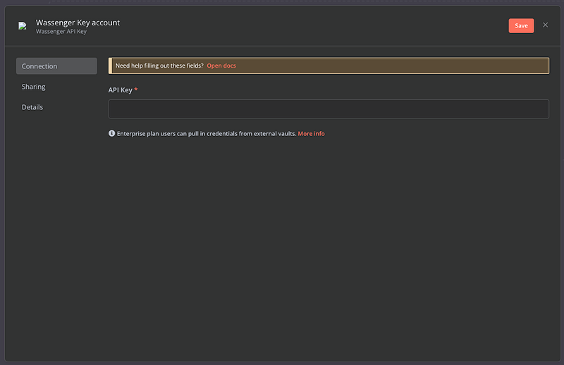Click the Wassenger Key account title to rename

point(78,23)
